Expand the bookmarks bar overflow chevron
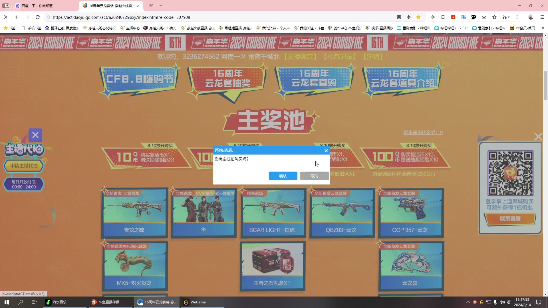Screen dimensions: 548x308 pos(543,28)
